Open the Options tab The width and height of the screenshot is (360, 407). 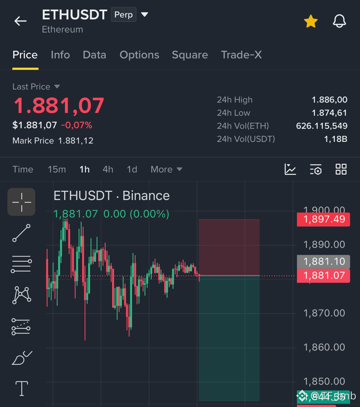coord(140,55)
